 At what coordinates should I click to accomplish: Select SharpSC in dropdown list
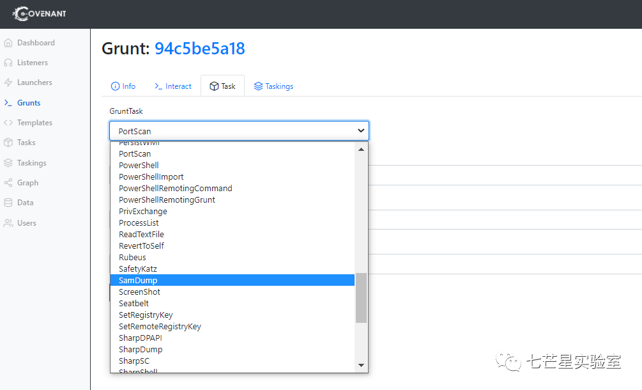click(232, 361)
